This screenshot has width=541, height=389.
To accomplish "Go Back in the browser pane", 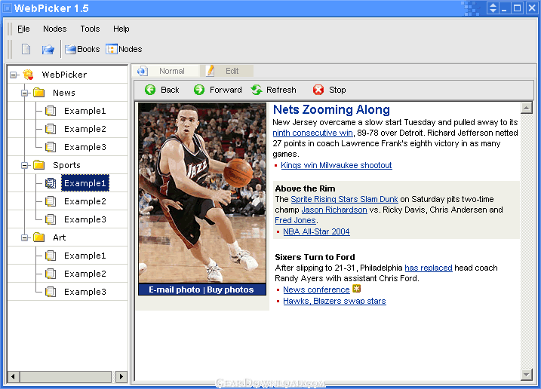I will 161,90.
